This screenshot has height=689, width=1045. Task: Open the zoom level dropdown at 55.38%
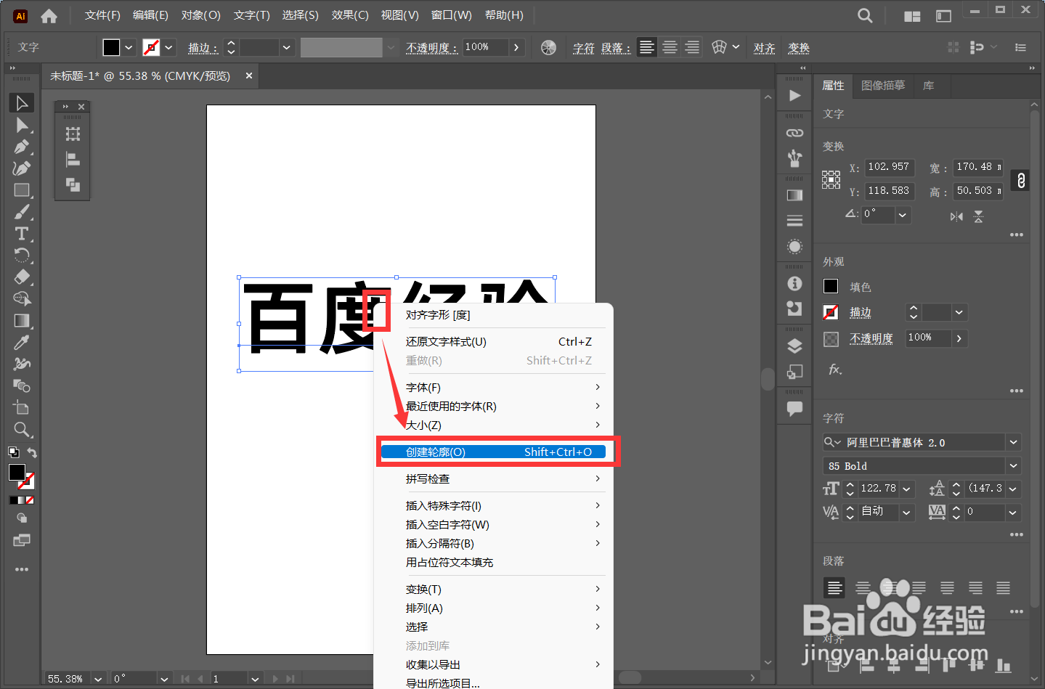pyautogui.click(x=98, y=679)
